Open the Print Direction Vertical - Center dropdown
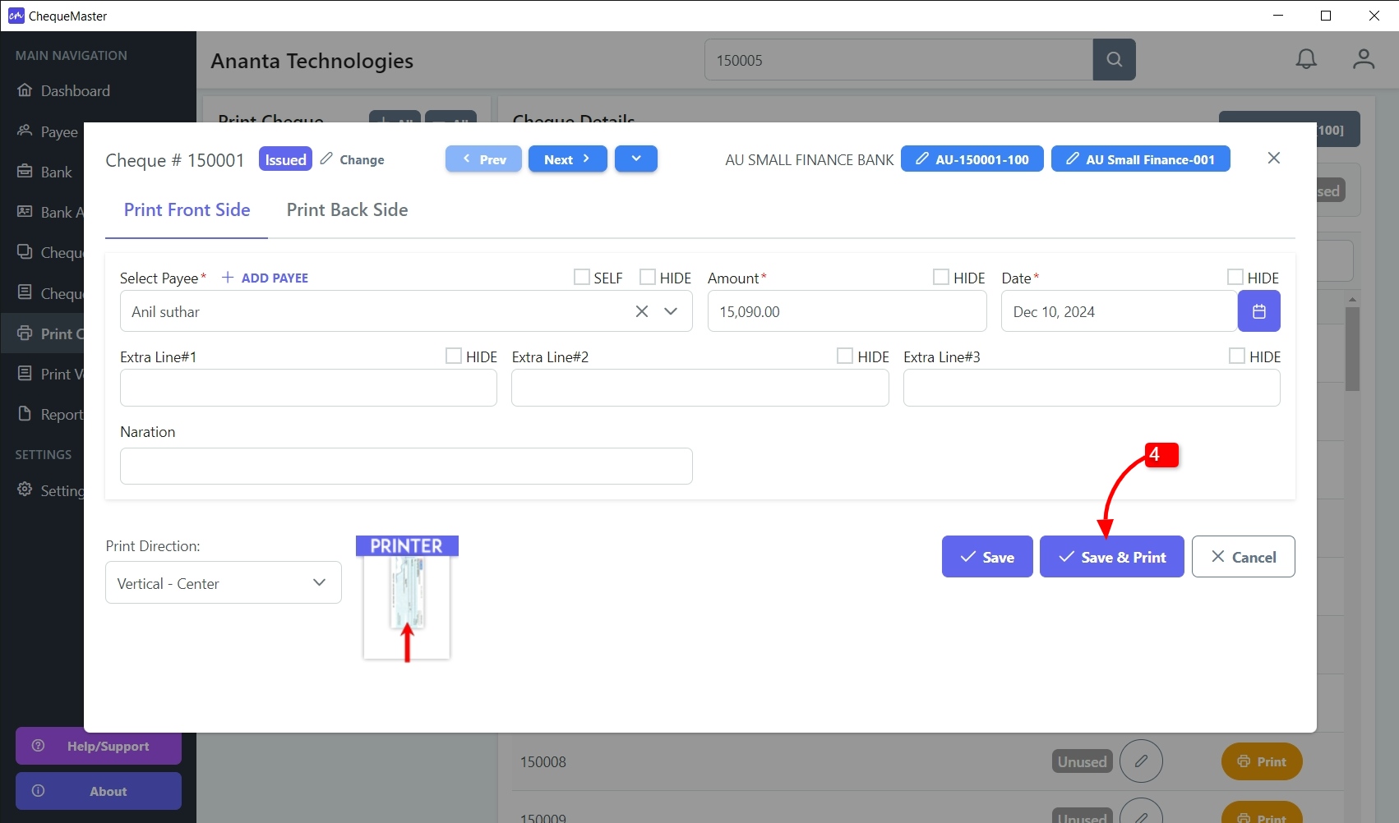 point(224,582)
